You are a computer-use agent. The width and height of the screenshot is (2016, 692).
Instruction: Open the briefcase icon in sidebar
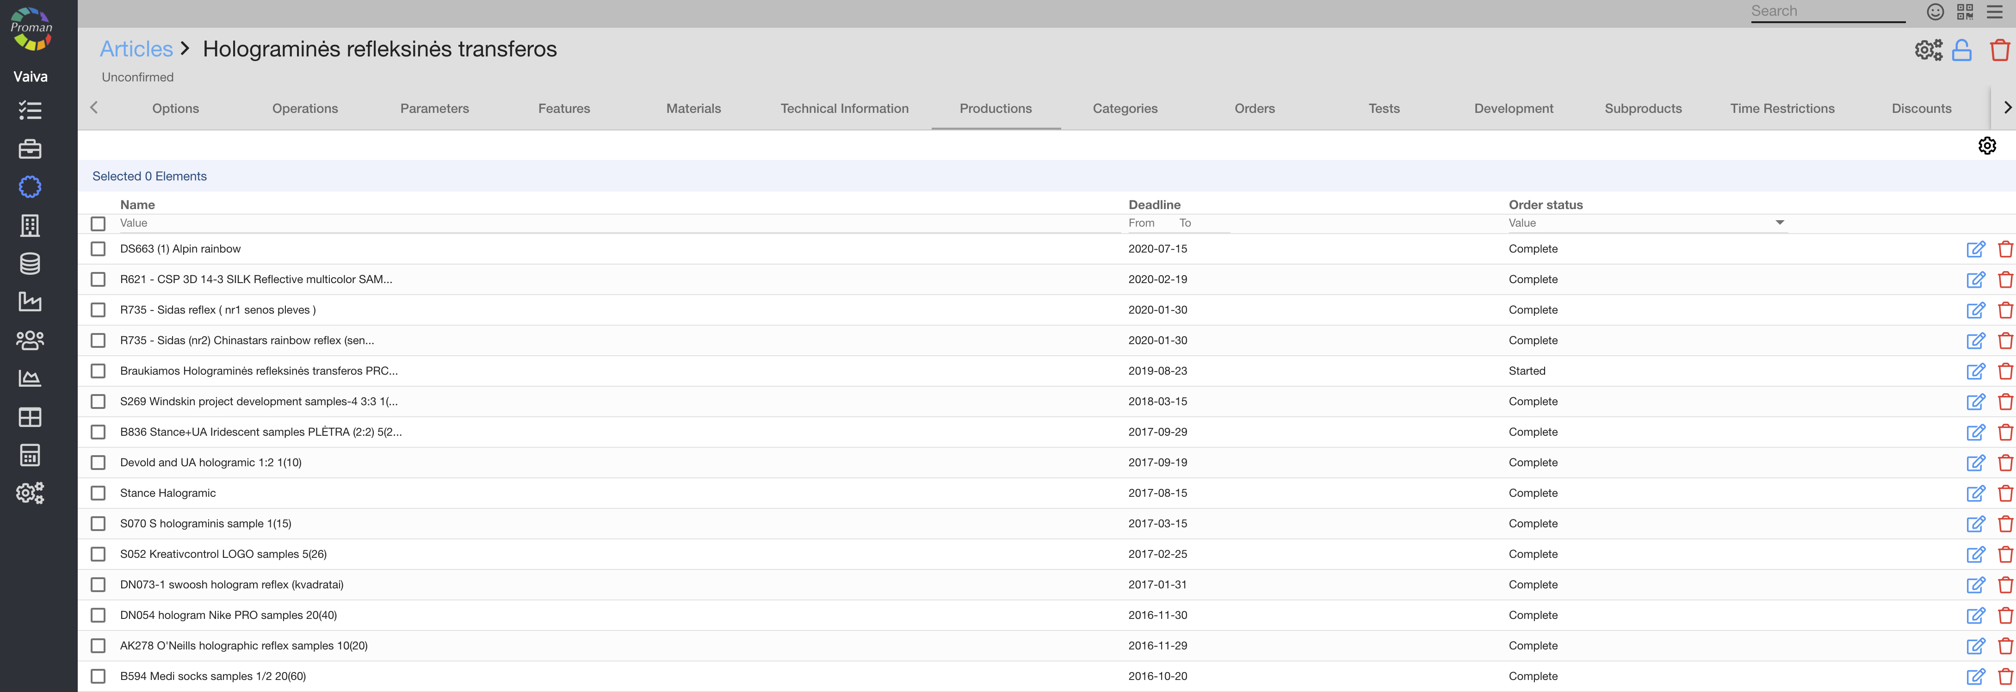coord(30,149)
